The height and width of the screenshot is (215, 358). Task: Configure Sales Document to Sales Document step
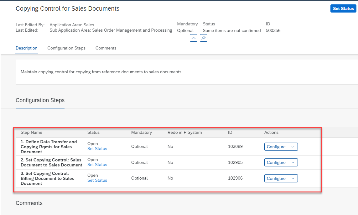(x=276, y=162)
